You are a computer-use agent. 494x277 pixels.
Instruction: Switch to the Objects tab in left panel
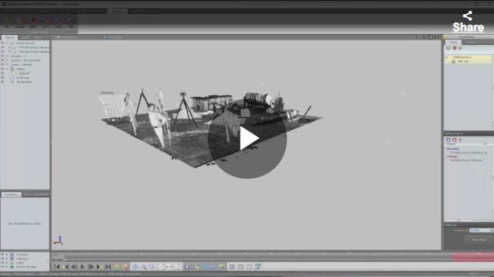point(9,37)
